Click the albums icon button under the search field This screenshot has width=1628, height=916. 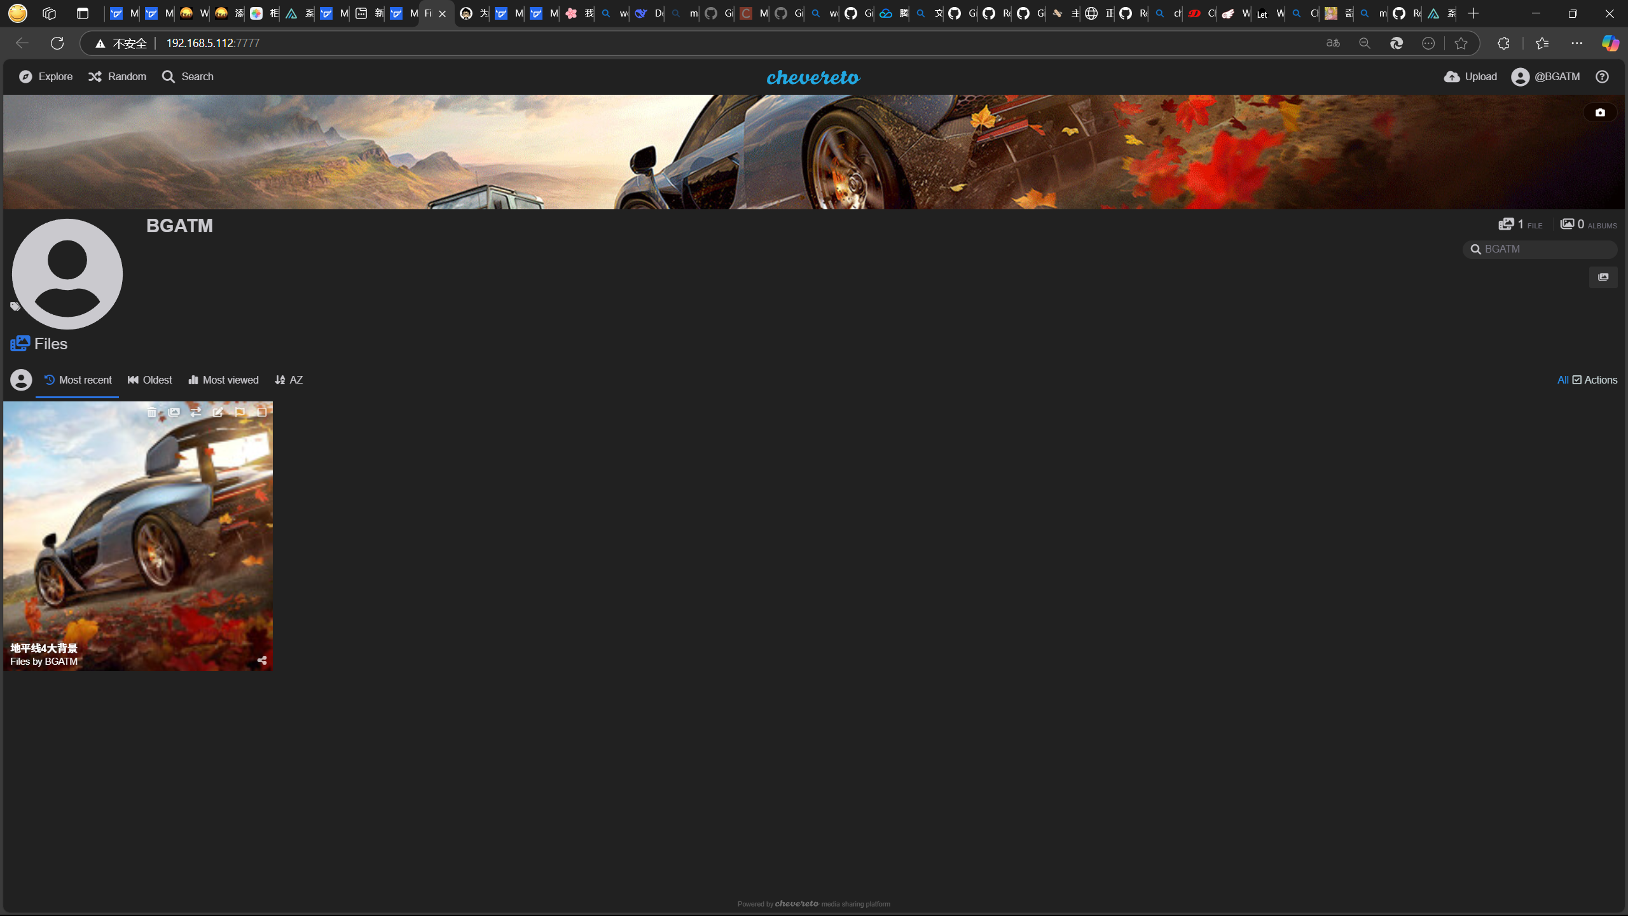(1603, 277)
